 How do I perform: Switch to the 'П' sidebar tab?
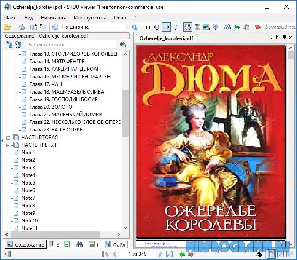pyautogui.click(x=94, y=244)
